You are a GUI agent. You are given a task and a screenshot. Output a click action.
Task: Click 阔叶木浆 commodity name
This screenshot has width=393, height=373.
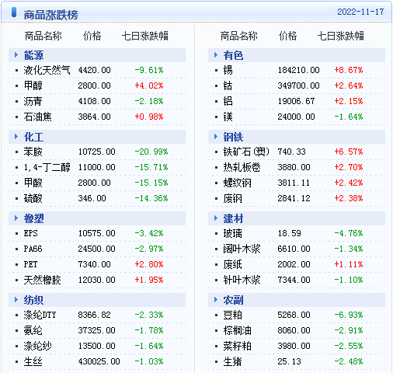tap(242, 249)
